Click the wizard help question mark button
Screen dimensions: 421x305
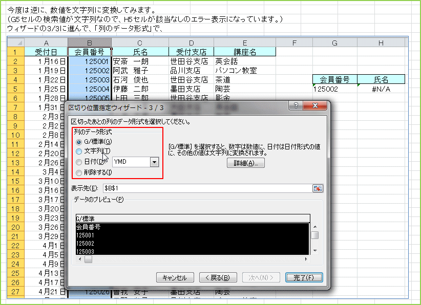point(296,106)
